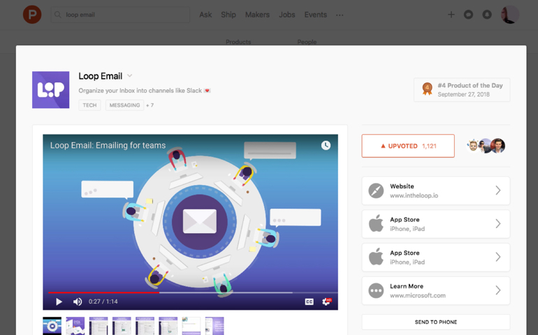Click the plus icon in header

[451, 15]
